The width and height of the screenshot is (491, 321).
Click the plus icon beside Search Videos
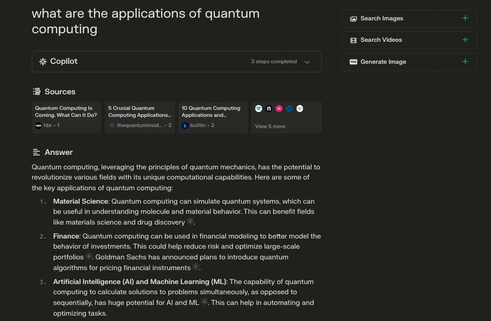click(465, 40)
